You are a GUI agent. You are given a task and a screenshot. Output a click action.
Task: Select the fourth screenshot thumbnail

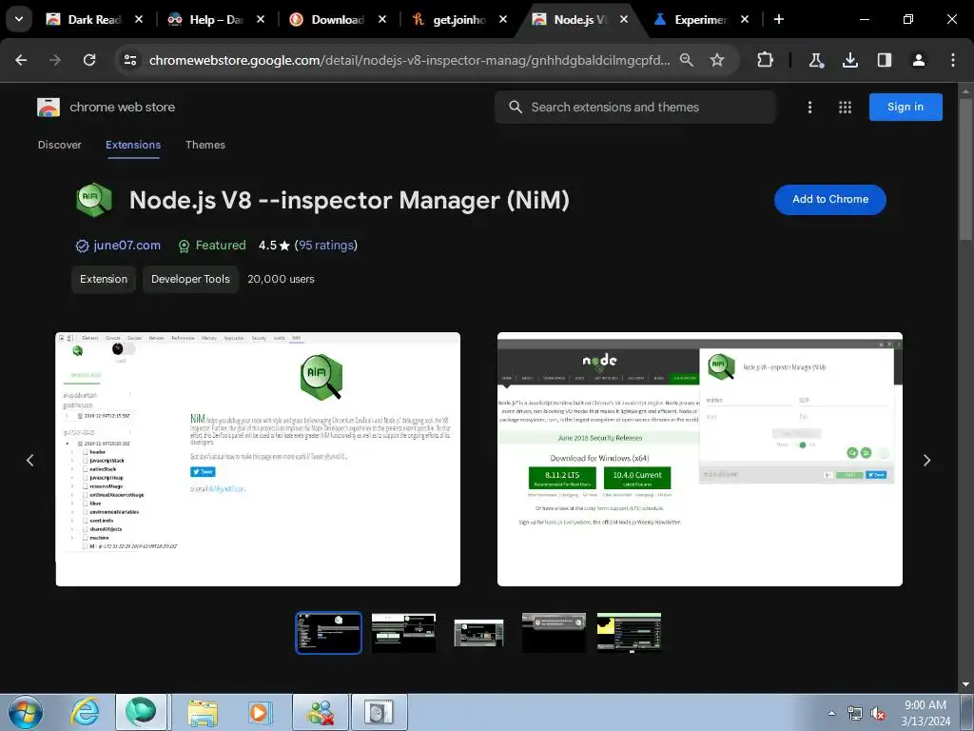pyautogui.click(x=555, y=633)
